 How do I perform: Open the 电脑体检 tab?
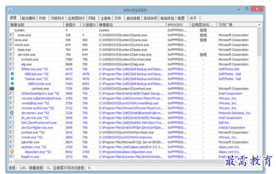click(167, 18)
